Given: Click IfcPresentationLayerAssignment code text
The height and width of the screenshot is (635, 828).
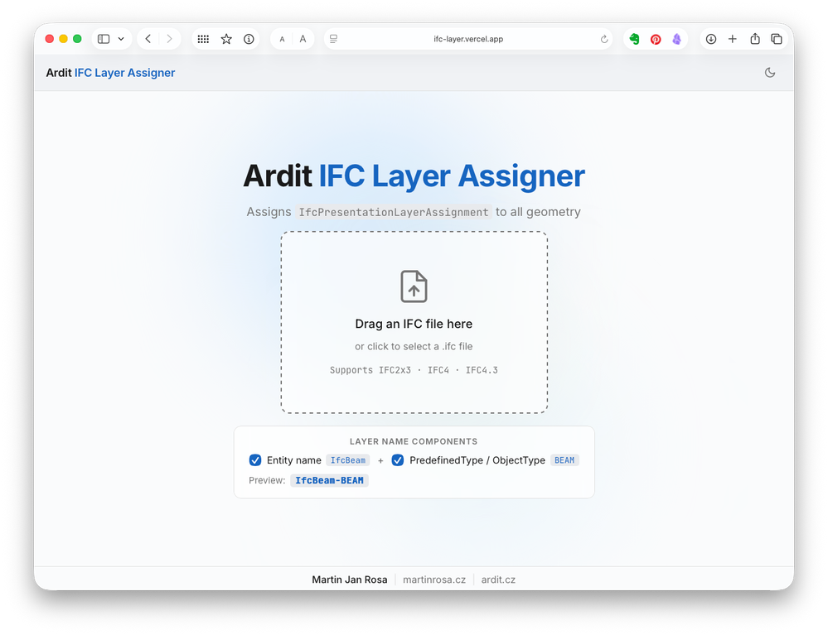Looking at the screenshot, I should point(394,212).
